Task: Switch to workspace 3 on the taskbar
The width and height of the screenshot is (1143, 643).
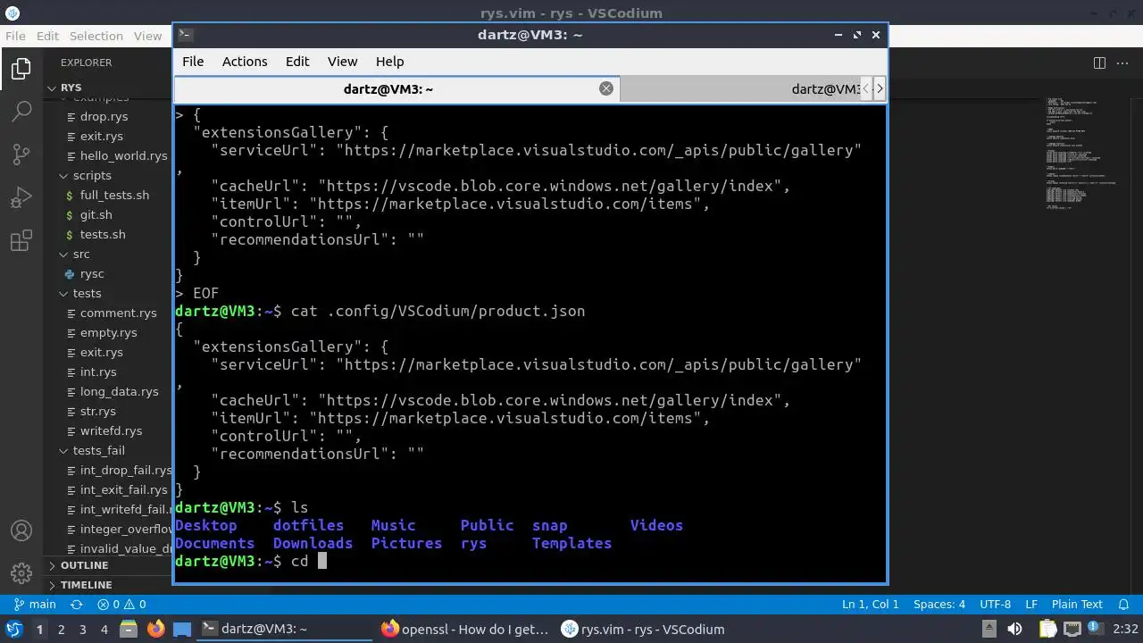Action: coord(82,630)
